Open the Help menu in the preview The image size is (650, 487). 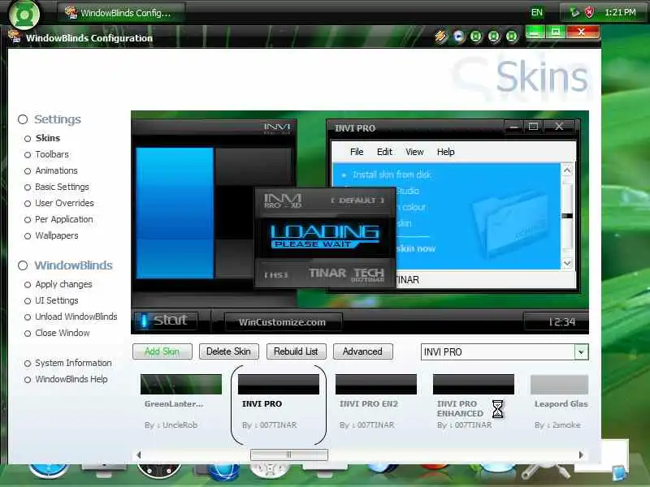(445, 152)
